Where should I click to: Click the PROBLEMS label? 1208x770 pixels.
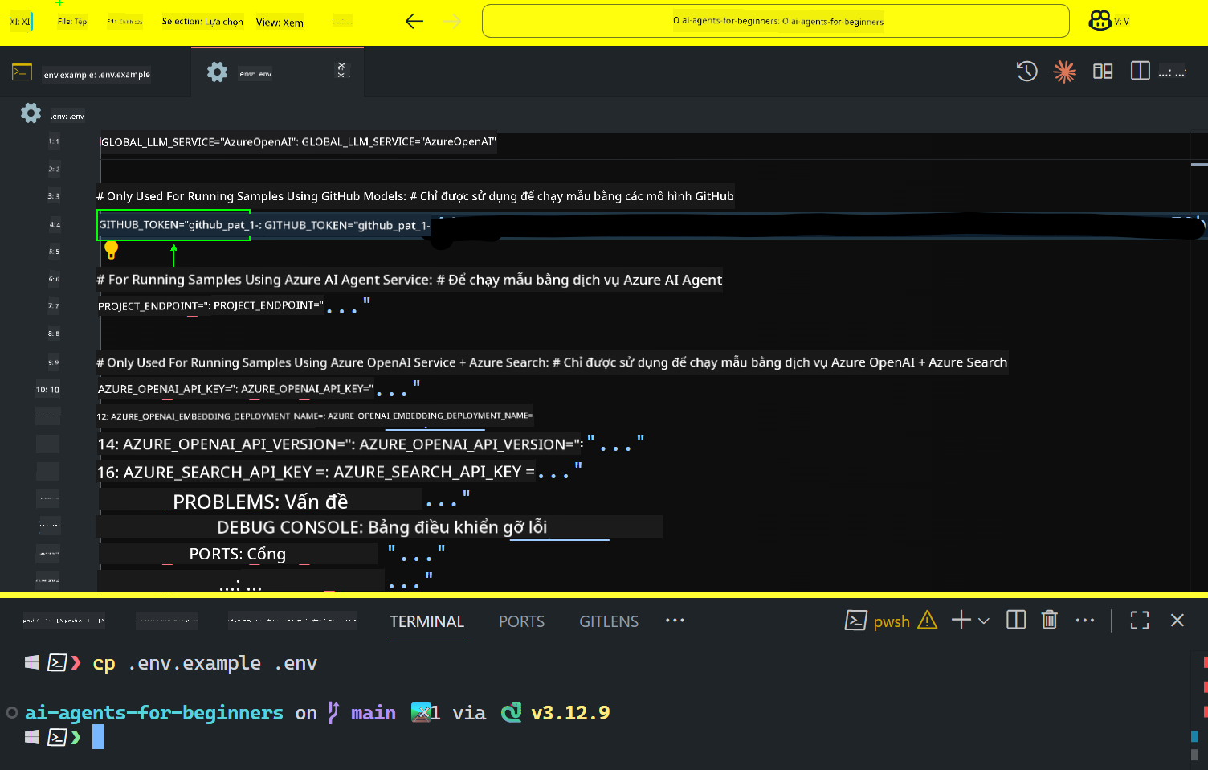[x=260, y=502]
